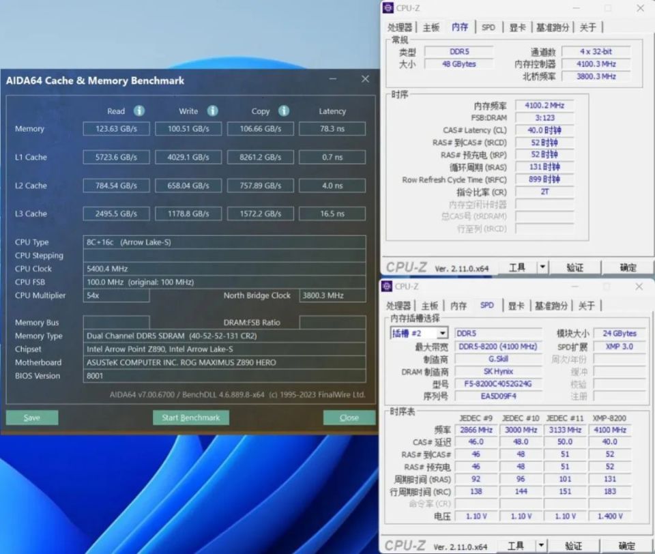The width and height of the screenshot is (655, 554).
Task: Open the 显卡 tab in upper CPU-Z
Action: pyautogui.click(x=517, y=27)
